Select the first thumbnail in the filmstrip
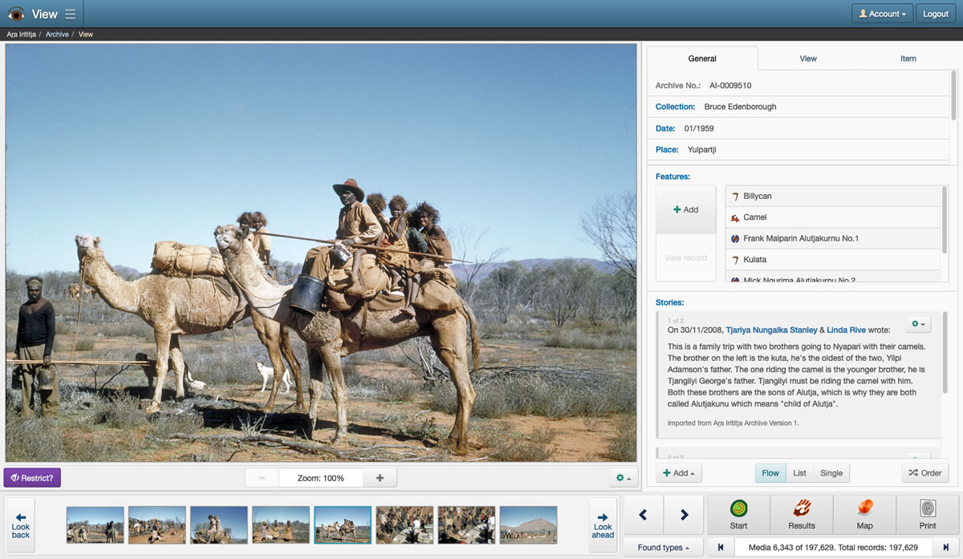 (x=95, y=525)
